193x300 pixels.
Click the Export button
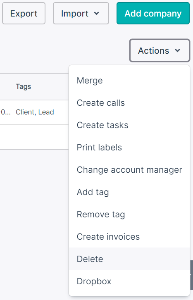click(x=24, y=13)
